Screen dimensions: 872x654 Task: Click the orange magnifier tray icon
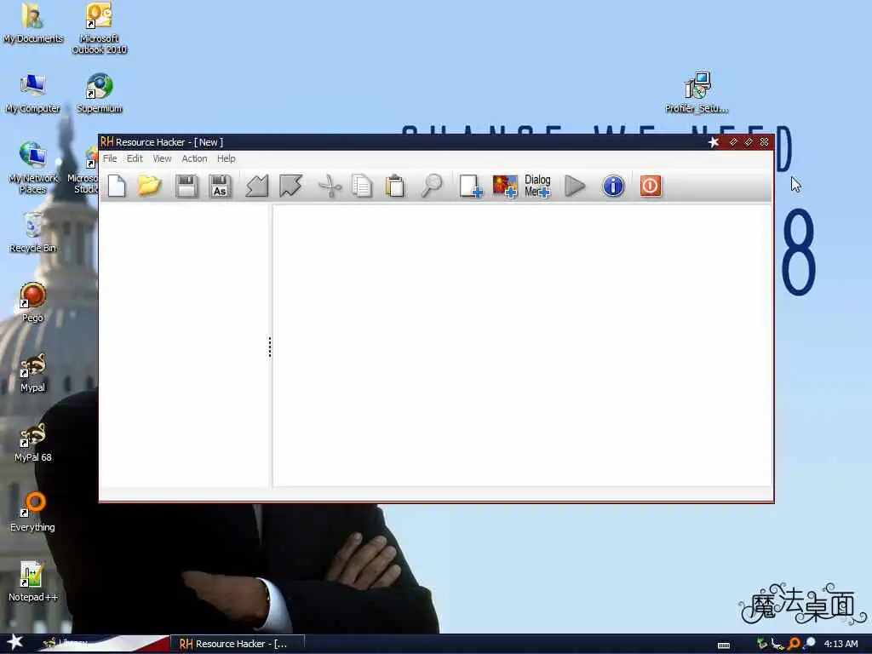coord(795,644)
